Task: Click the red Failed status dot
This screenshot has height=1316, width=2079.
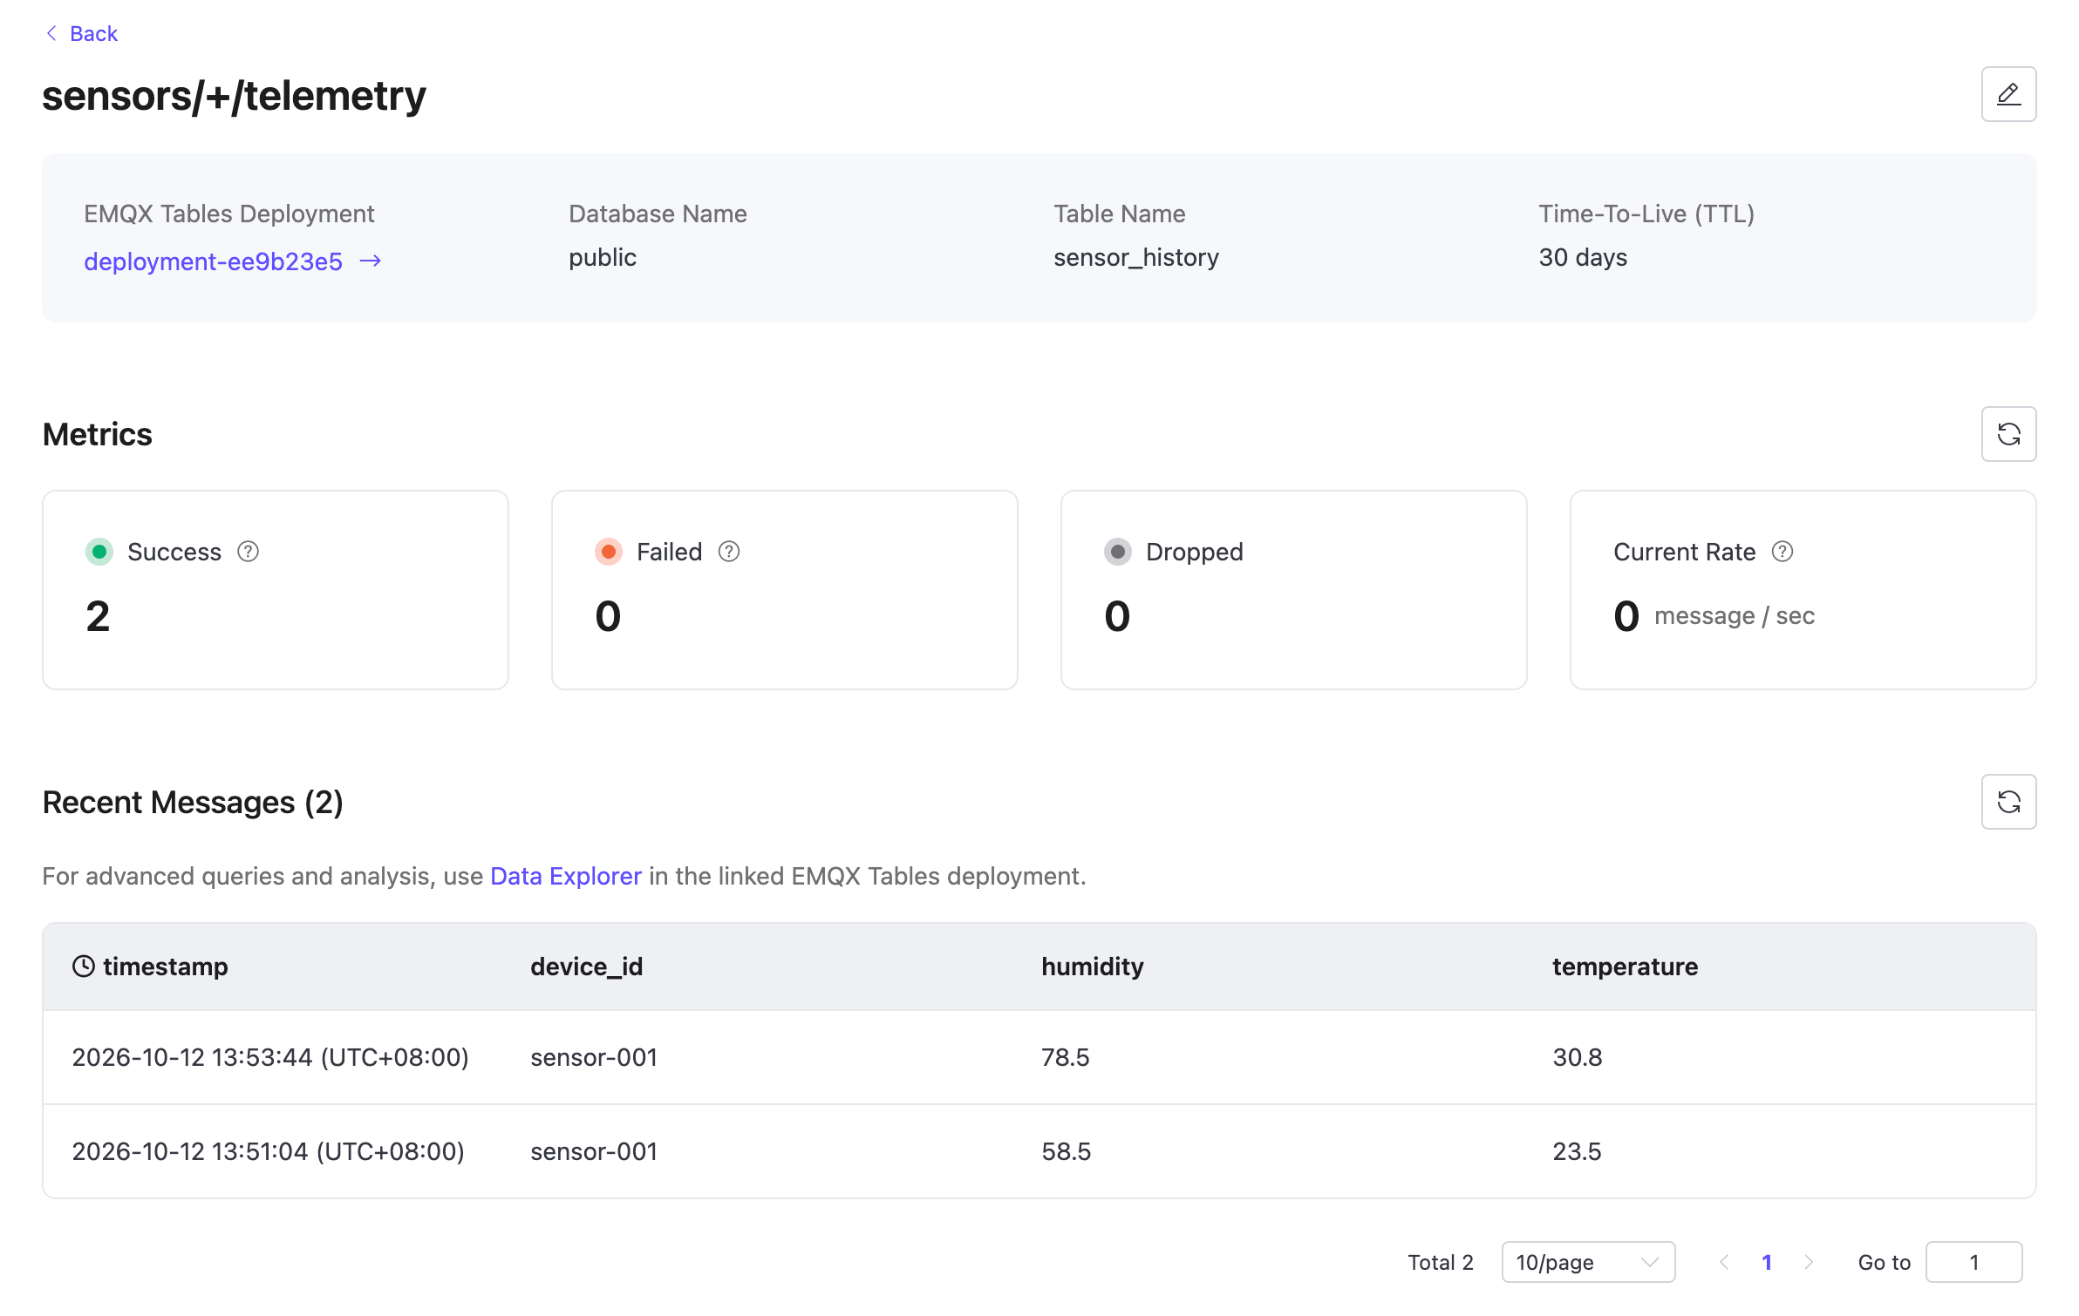Action: click(x=609, y=552)
